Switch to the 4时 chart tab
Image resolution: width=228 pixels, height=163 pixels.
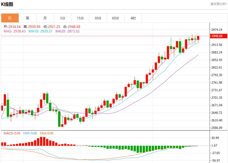coord(133,18)
